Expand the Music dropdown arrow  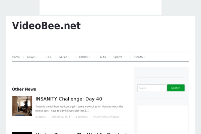(69, 57)
